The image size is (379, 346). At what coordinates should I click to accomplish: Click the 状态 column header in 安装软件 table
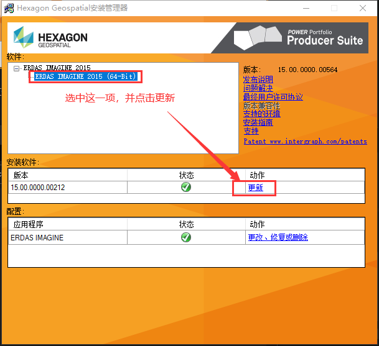[186, 175]
